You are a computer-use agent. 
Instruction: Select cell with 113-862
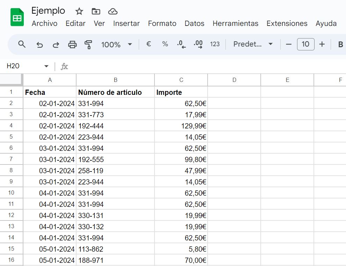(x=115, y=249)
